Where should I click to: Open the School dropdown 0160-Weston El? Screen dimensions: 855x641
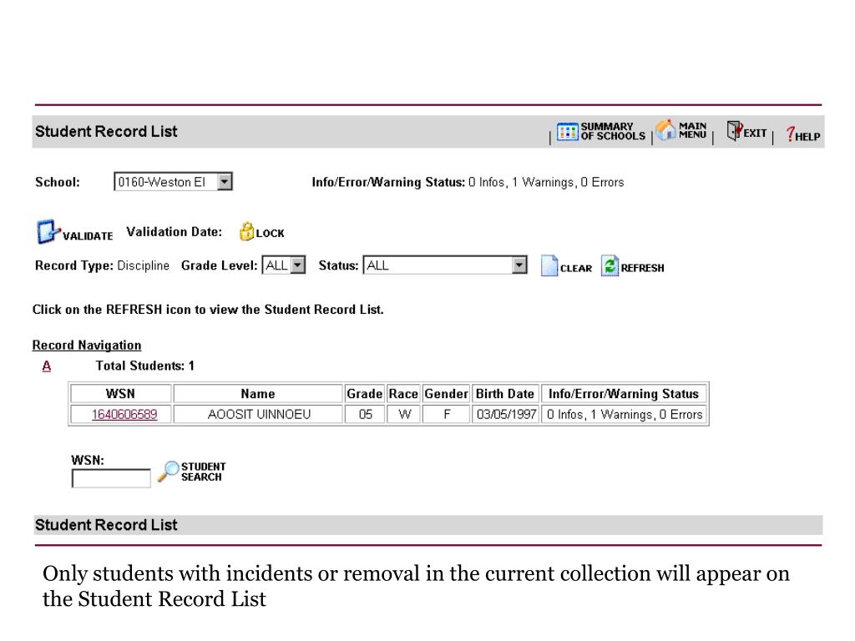(174, 181)
